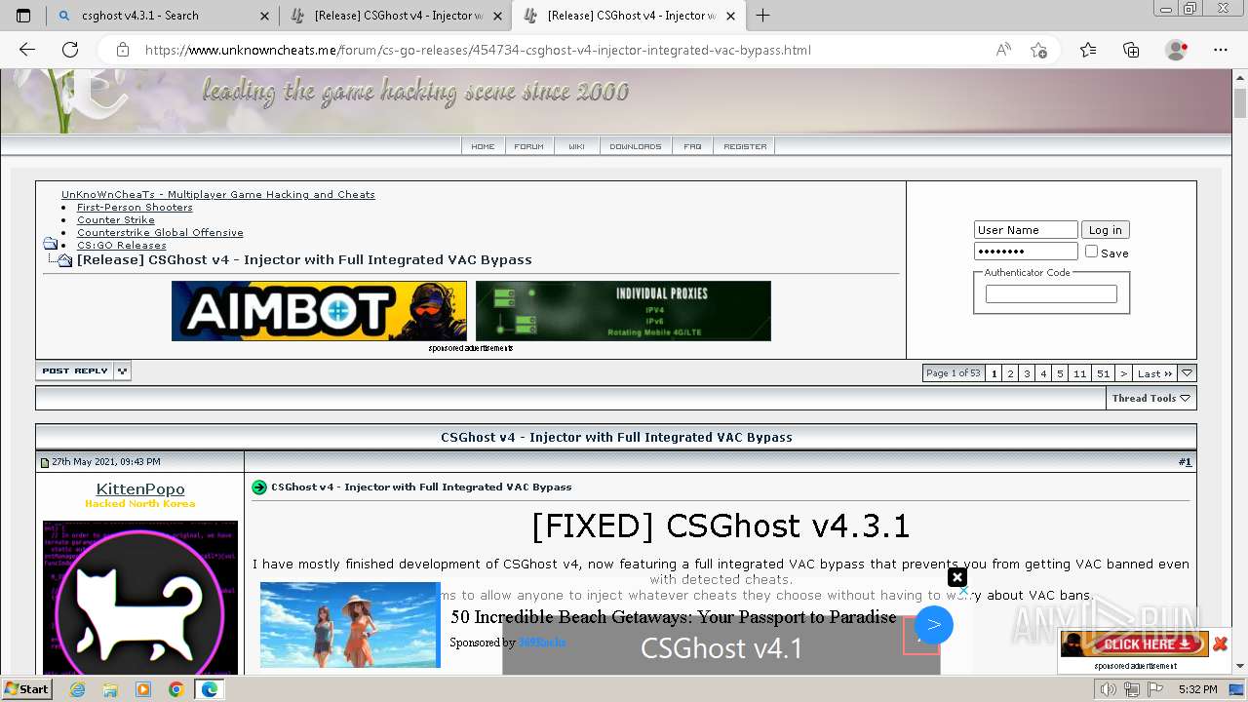Open First-Person Shooters breadcrumb link
The height and width of the screenshot is (702, 1248).
(x=135, y=207)
